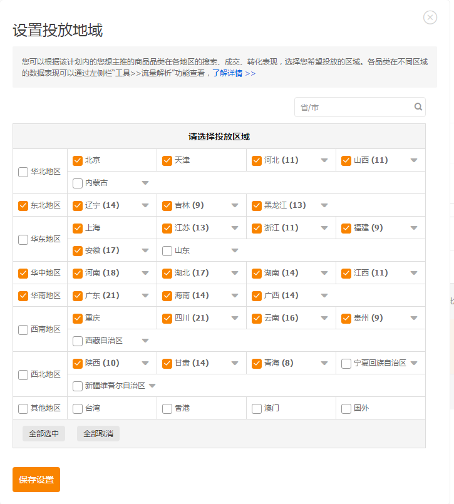Uncheck the 北京 checkbox

pyautogui.click(x=78, y=160)
